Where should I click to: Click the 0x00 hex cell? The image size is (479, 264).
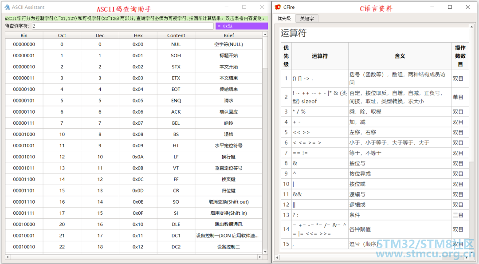(138, 44)
